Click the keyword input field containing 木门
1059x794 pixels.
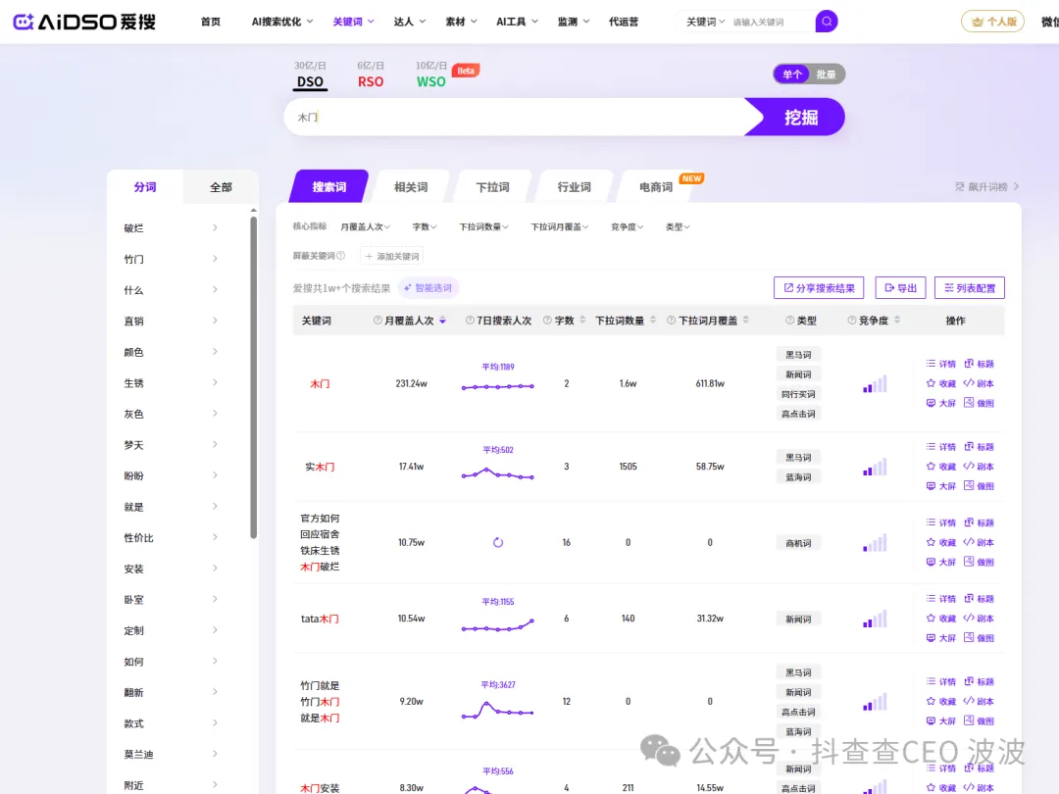(510, 117)
